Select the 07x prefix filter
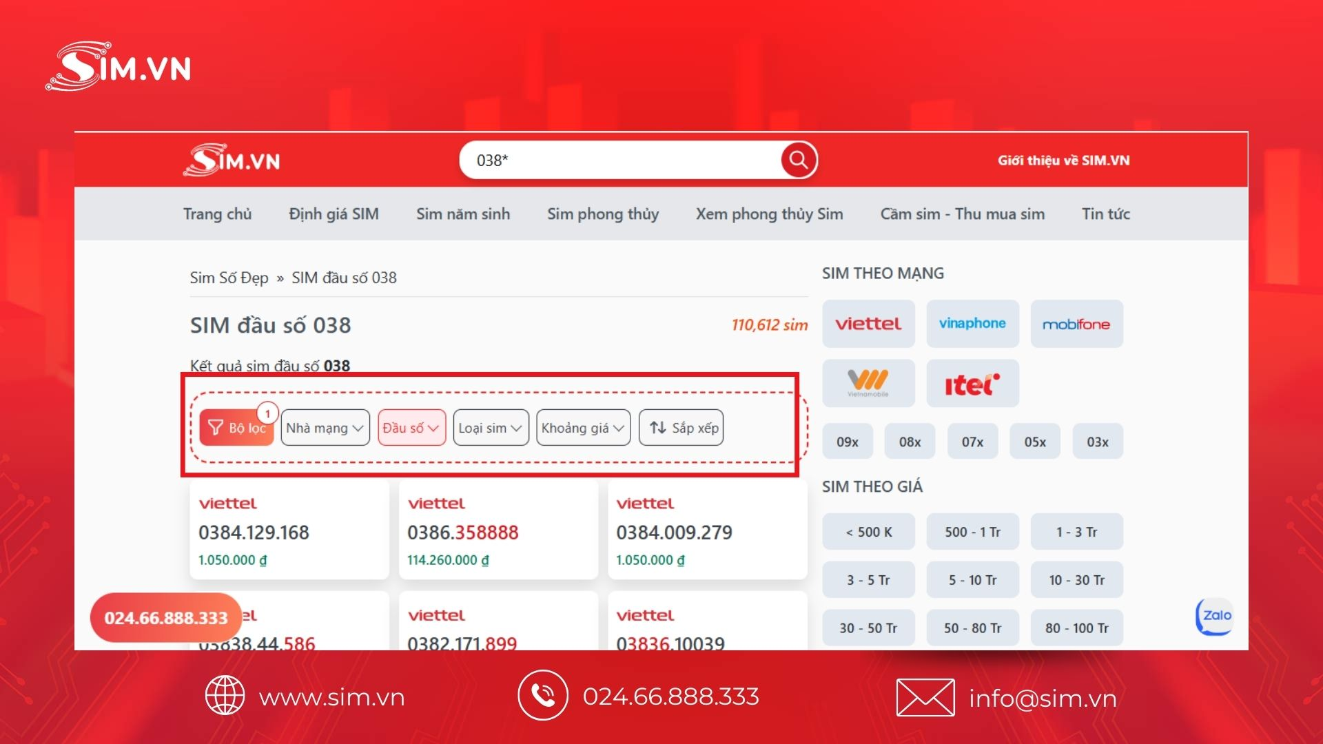The height and width of the screenshot is (744, 1323). (972, 442)
